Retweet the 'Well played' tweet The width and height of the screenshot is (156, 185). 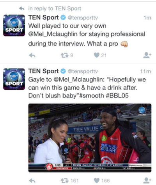point(64,55)
